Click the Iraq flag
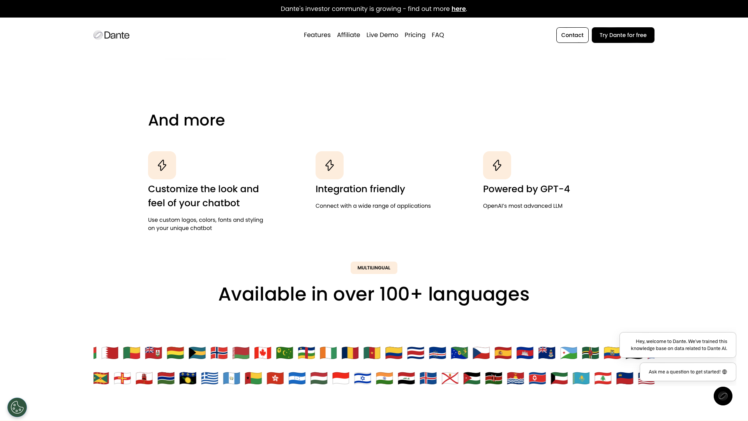Viewport: 748px width, 421px height. (406, 378)
